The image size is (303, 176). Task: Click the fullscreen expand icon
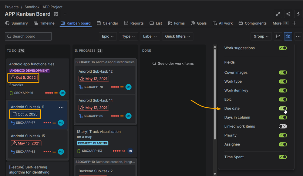tap(278, 14)
